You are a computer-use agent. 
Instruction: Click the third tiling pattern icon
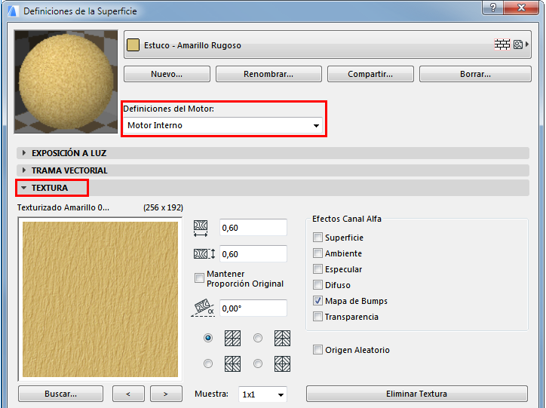click(x=232, y=364)
